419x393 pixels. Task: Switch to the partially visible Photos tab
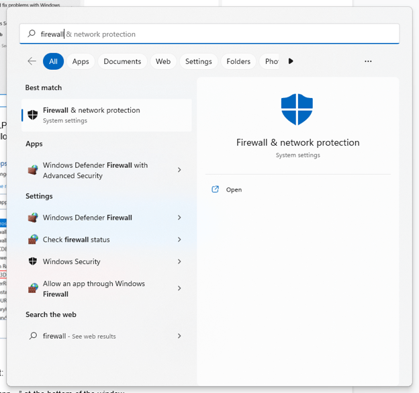tap(270, 61)
